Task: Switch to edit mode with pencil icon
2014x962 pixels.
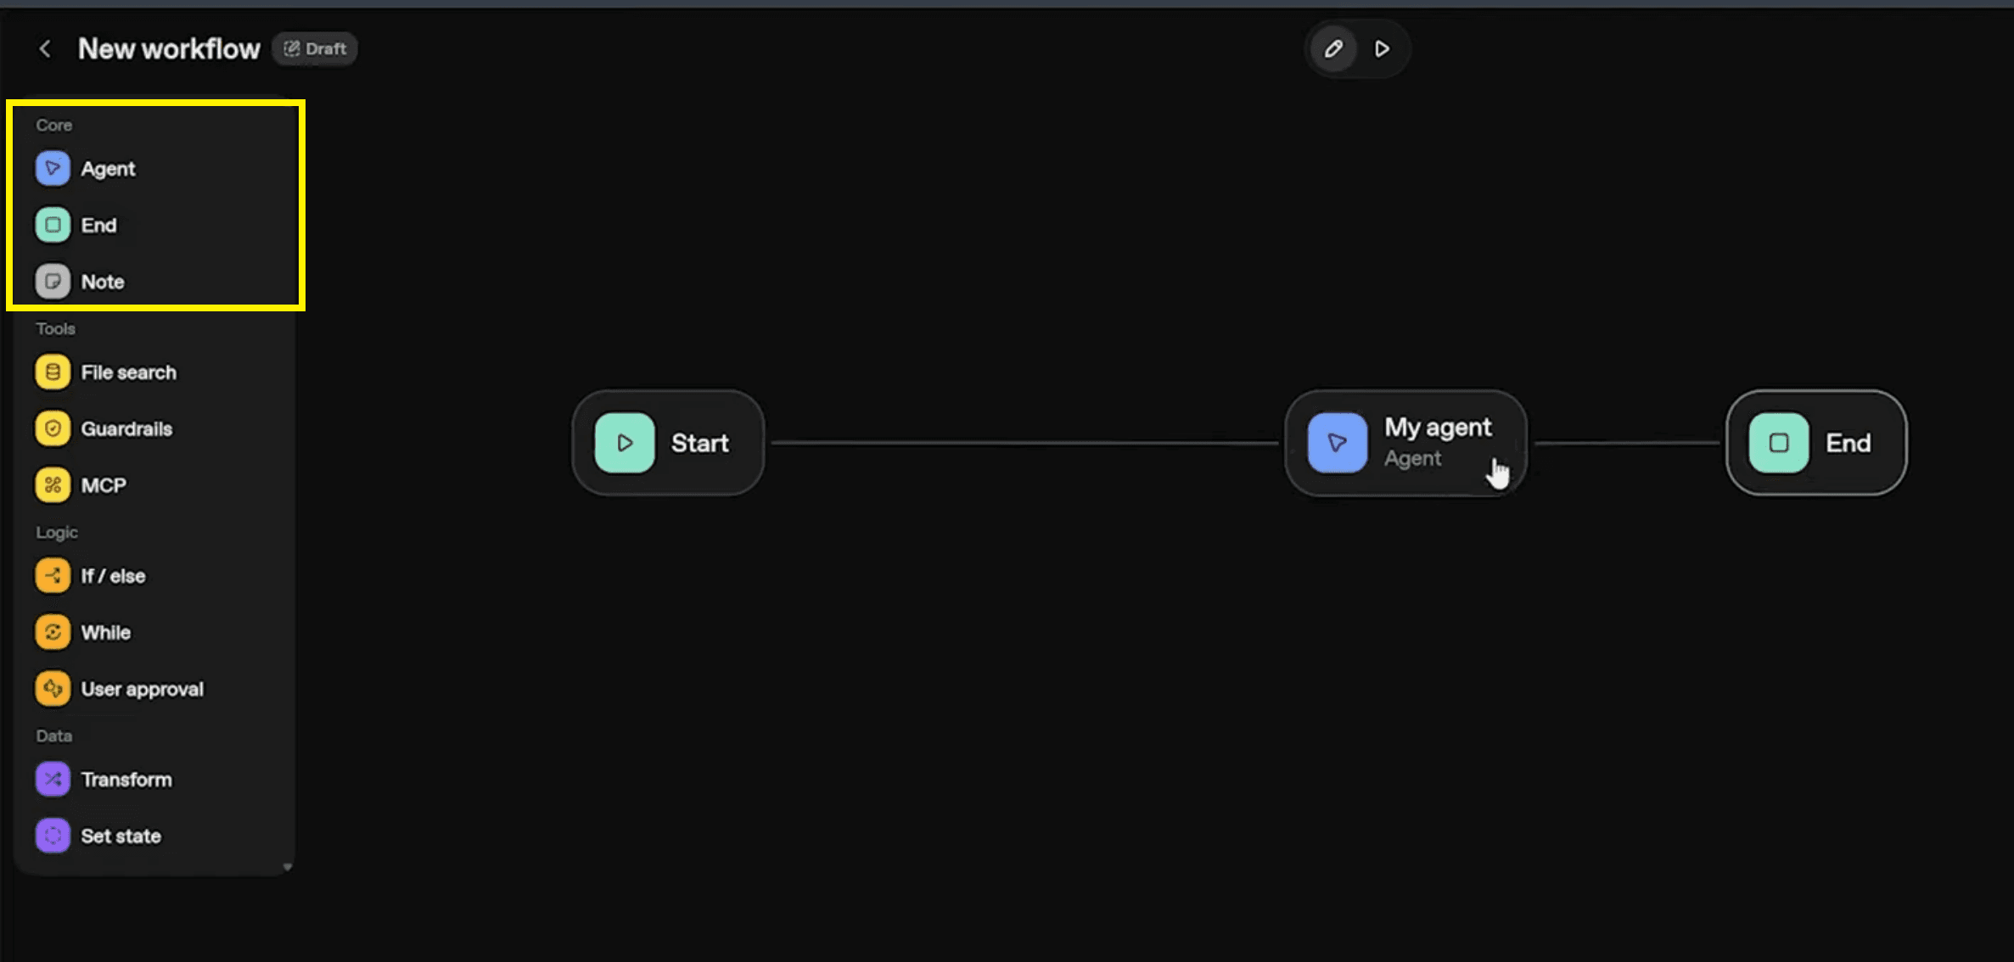Action: pos(1333,49)
